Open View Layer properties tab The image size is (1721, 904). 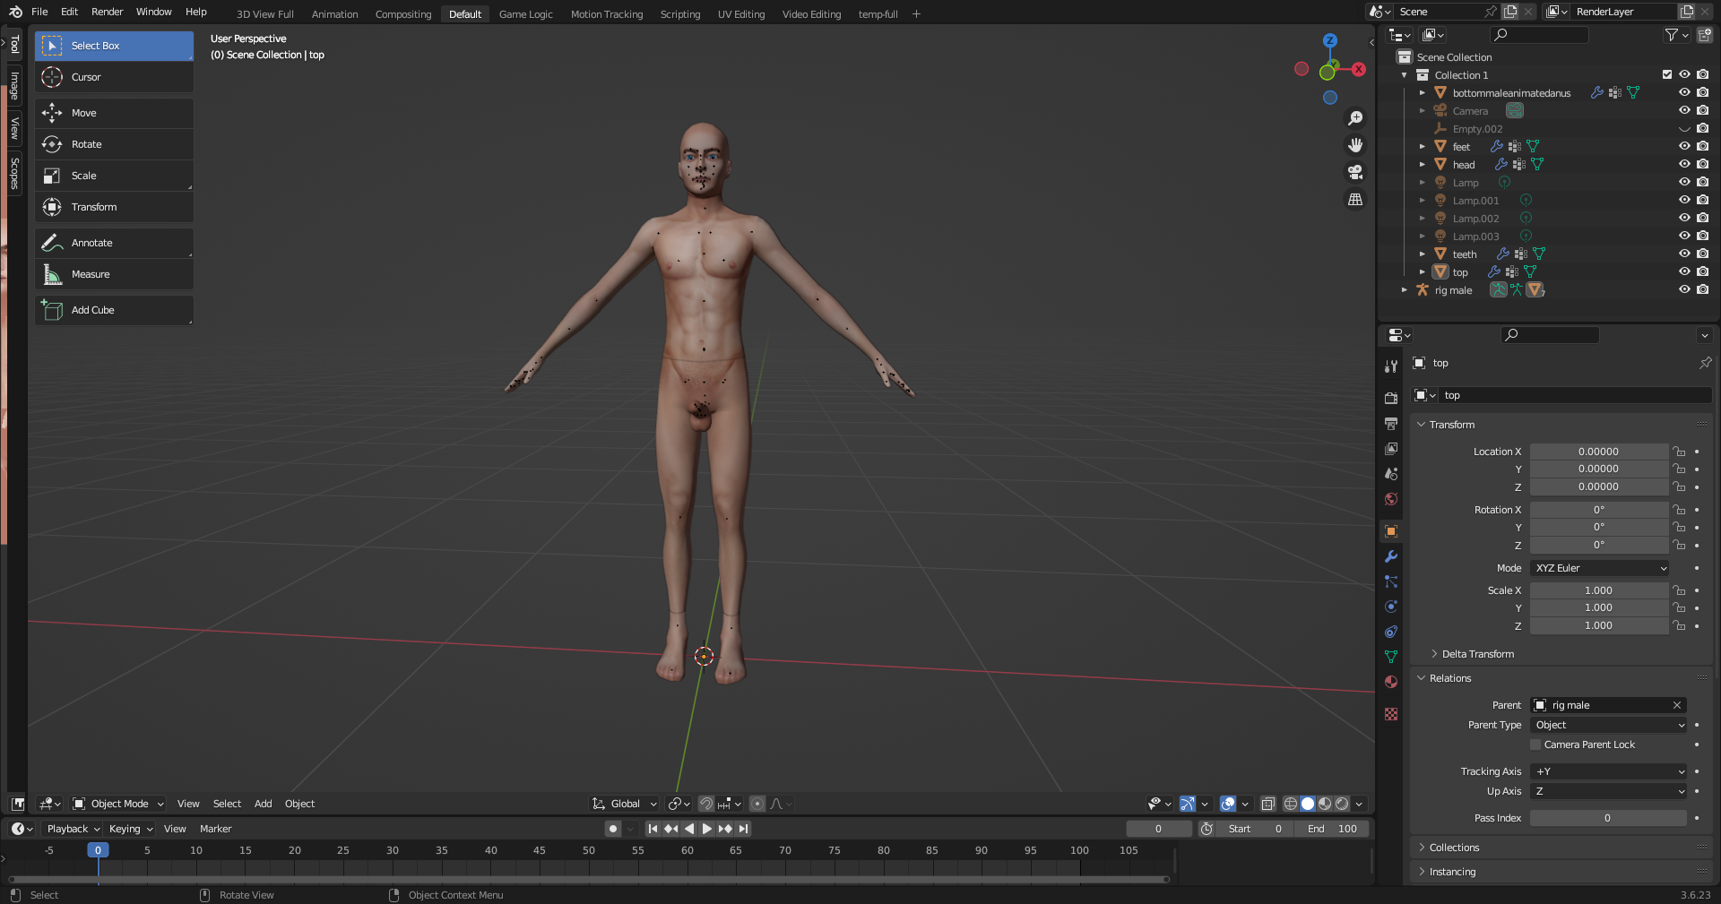(x=1391, y=448)
